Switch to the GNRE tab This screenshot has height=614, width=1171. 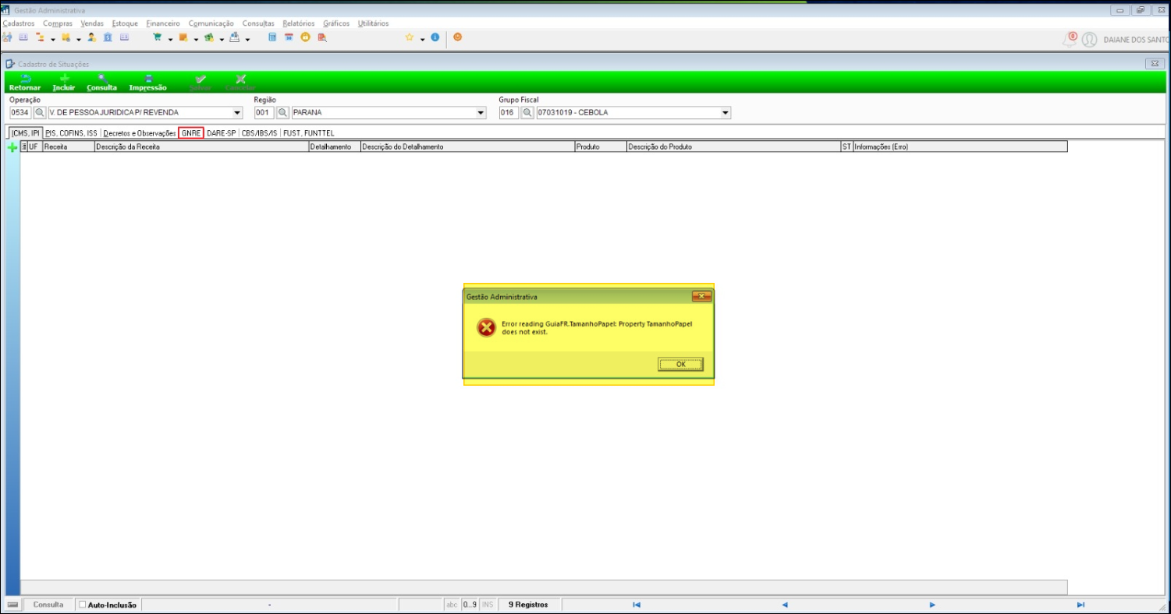(x=191, y=133)
